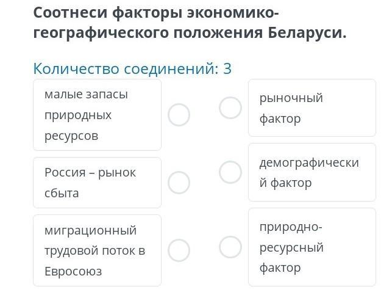Screen dimensions: 381x306
Task: Click the 'Россия – рынок сбыта' card
Action: coord(97,183)
